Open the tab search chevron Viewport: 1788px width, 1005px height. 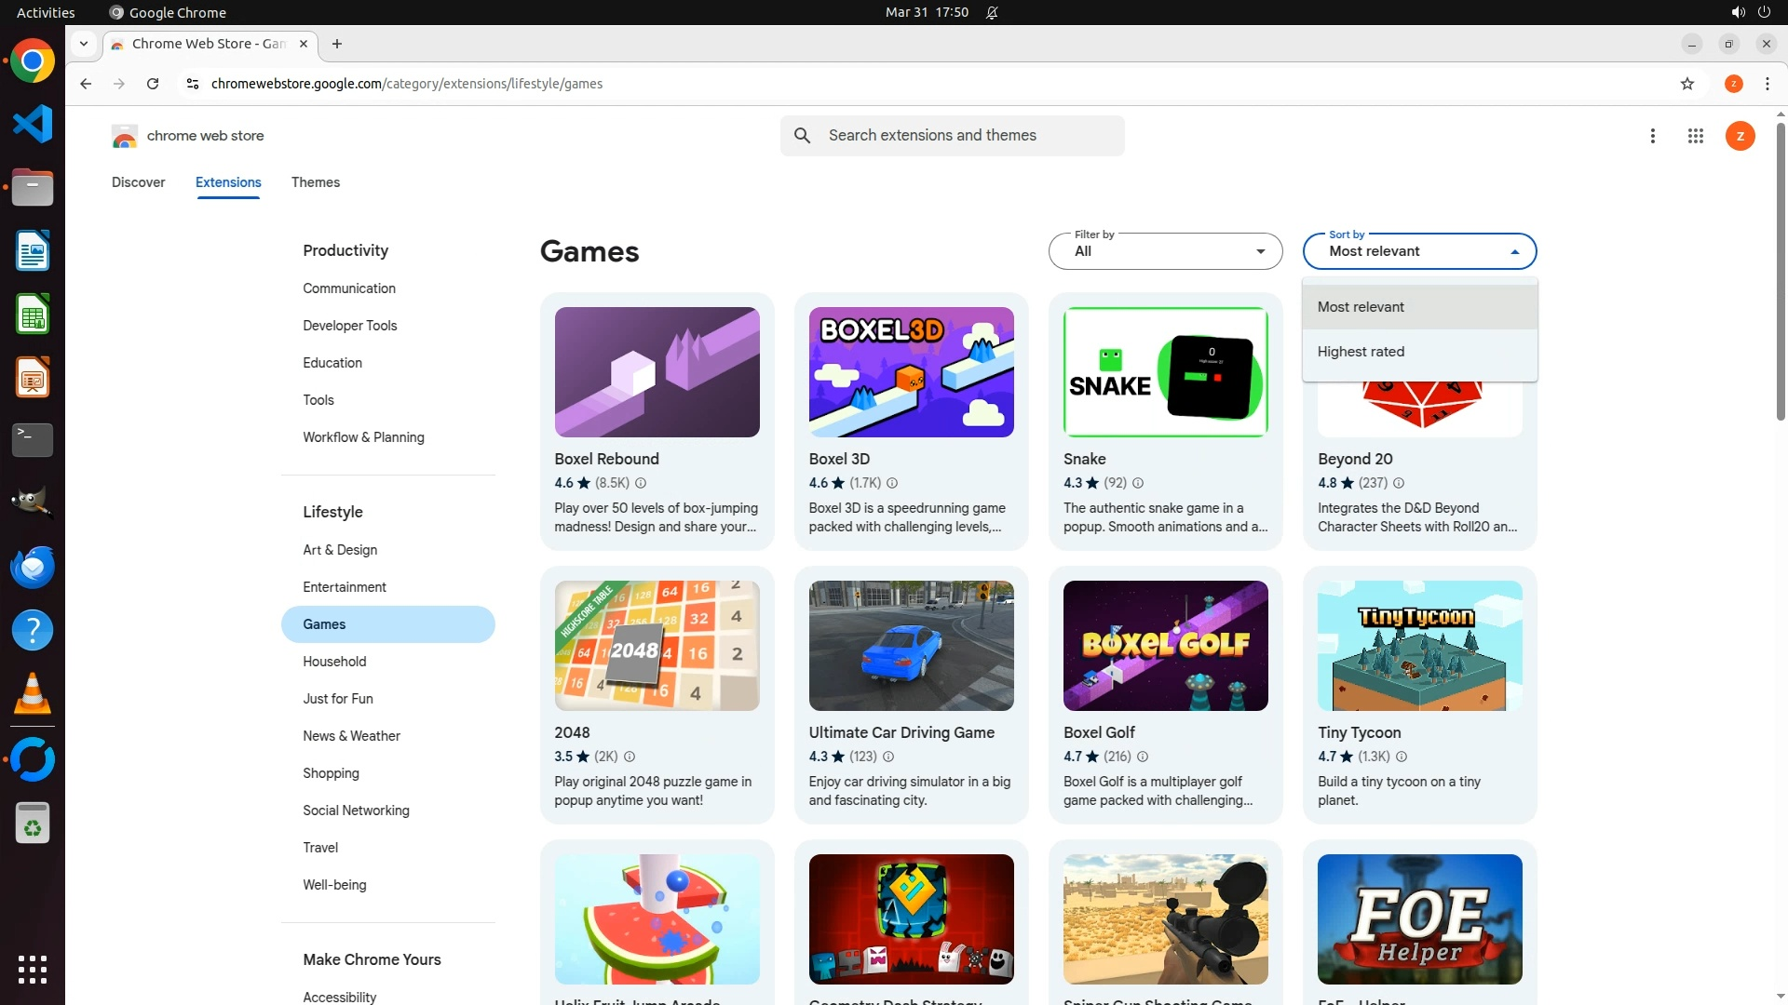[x=84, y=44]
